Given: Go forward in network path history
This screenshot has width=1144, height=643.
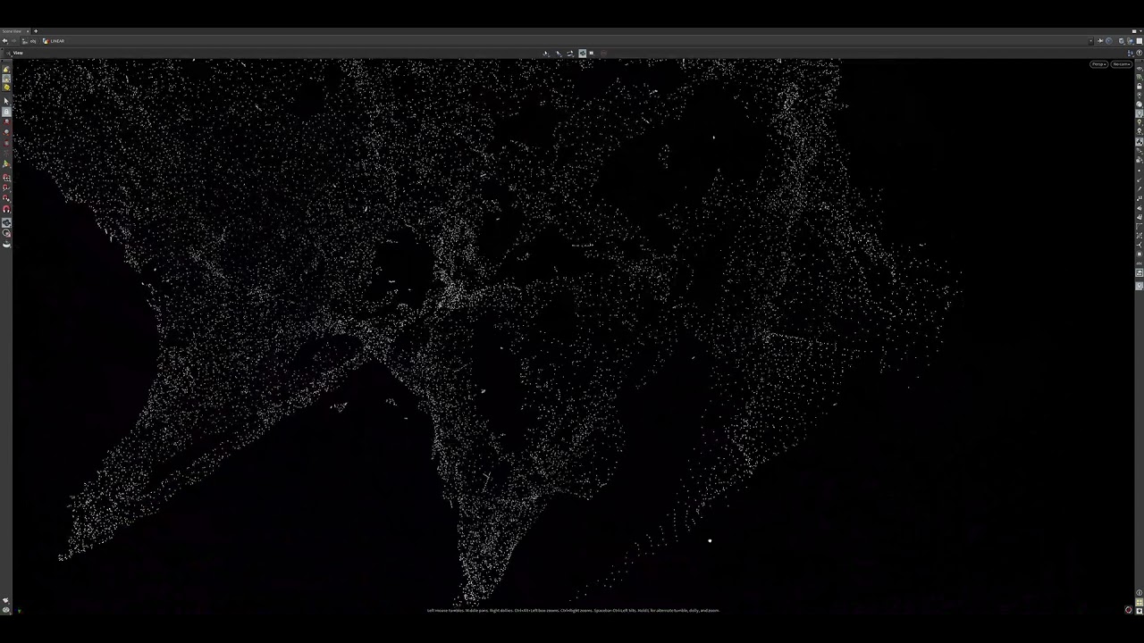Looking at the screenshot, I should click(x=13, y=41).
